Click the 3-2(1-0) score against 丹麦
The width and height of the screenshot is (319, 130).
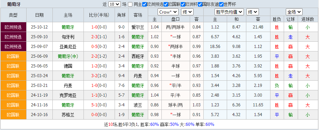tap(99, 76)
